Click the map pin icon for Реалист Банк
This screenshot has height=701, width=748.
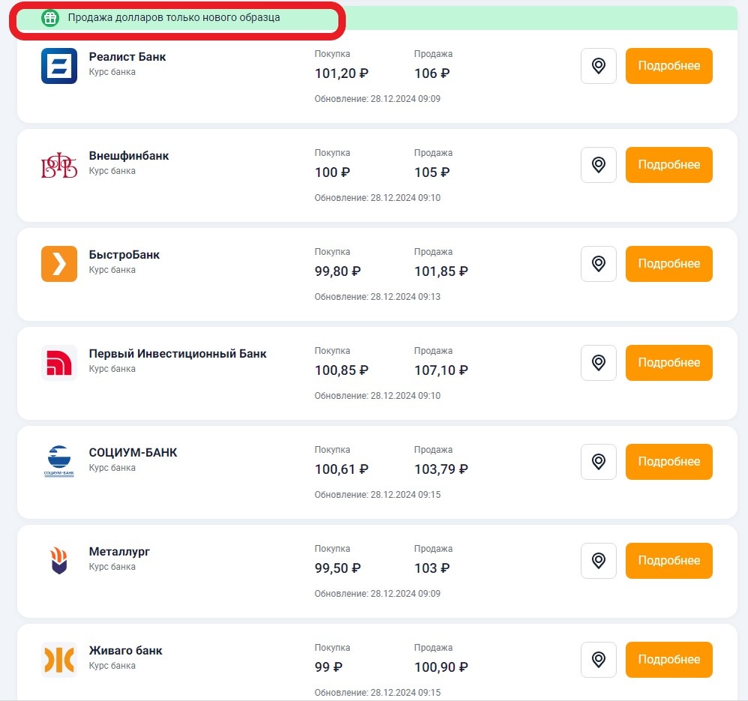pos(598,66)
